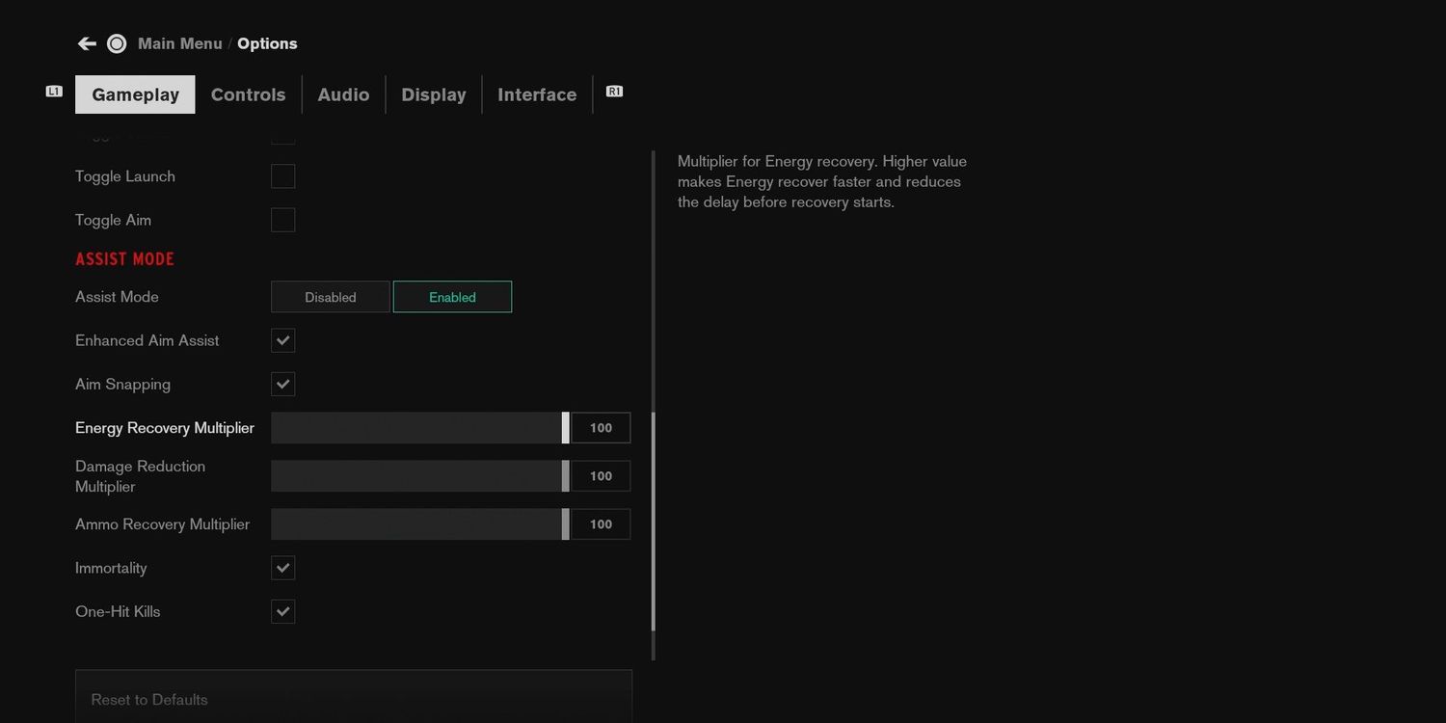This screenshot has height=723, width=1446.
Task: Click Main Menu breadcrumb link
Action: coord(179,43)
